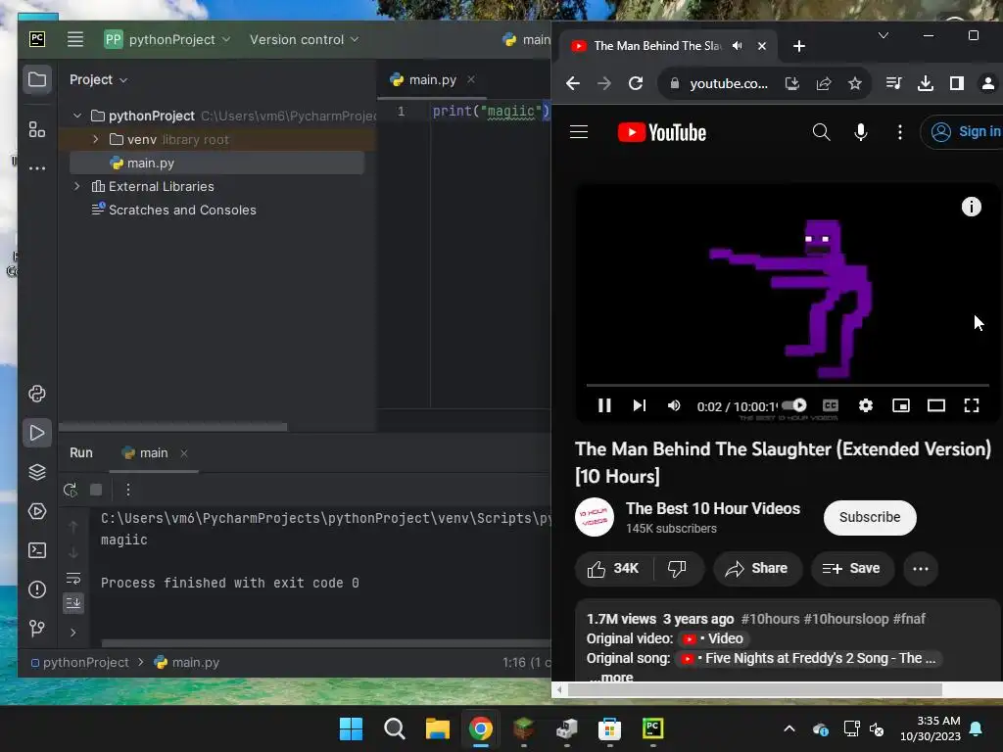The width and height of the screenshot is (1003, 752).
Task: Enable miniplayer mode
Action: pyautogui.click(x=901, y=405)
